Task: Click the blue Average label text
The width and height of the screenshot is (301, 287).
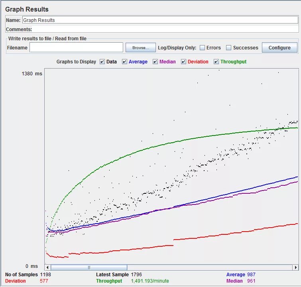Action: coord(236,275)
